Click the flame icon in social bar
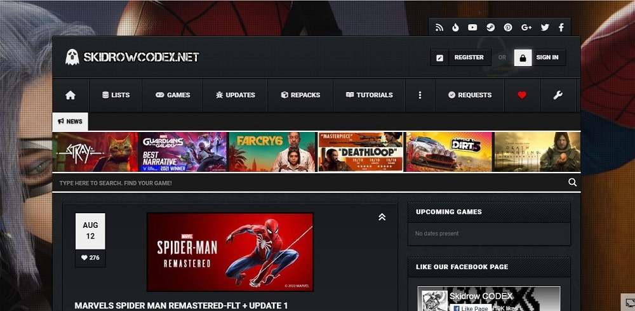Viewport: 635px width, 311px height. [x=455, y=27]
